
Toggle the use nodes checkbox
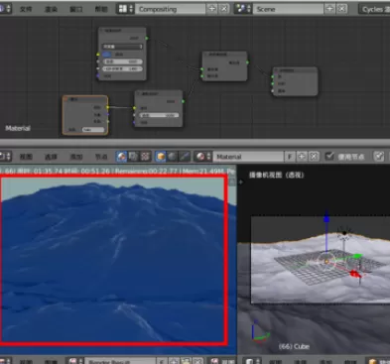[x=329, y=157]
